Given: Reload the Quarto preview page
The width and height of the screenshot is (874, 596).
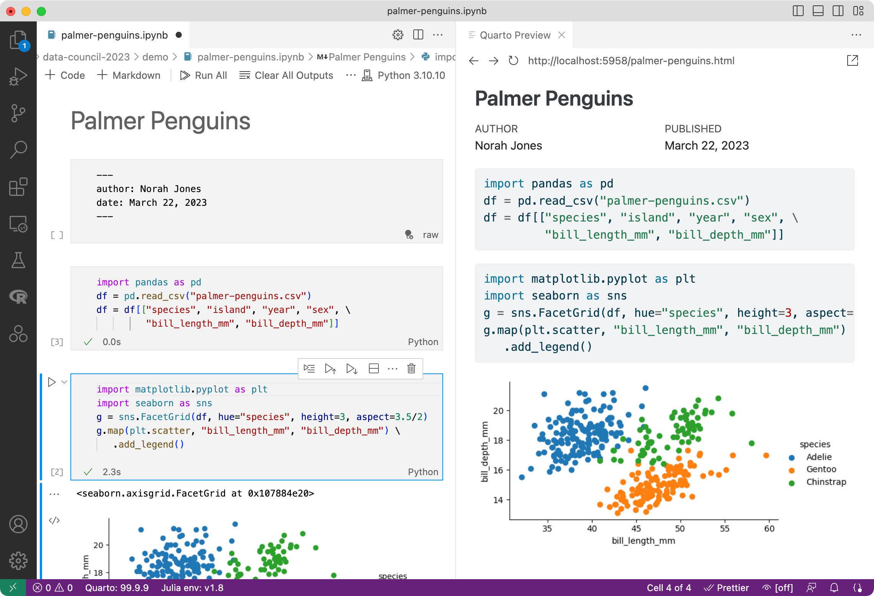Looking at the screenshot, I should pos(513,60).
